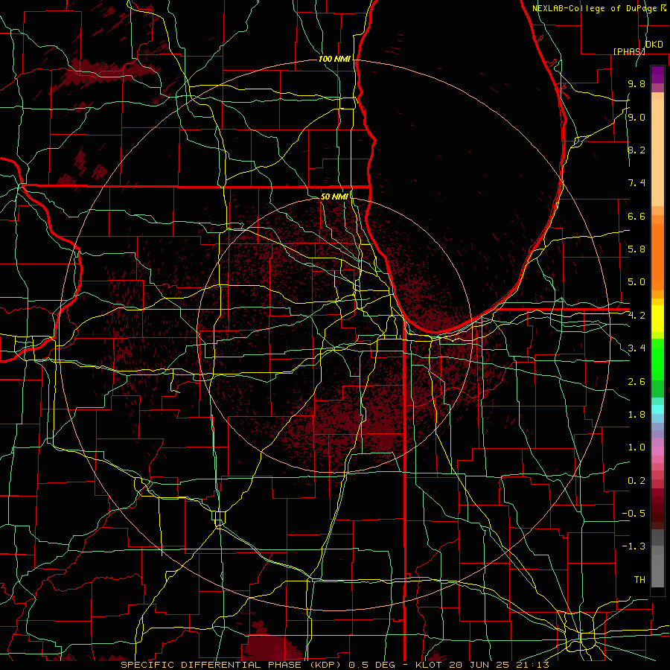This screenshot has width=670, height=670.
Task: Click the 20 JUN 25 21:13 timestamp
Action: click(x=500, y=665)
